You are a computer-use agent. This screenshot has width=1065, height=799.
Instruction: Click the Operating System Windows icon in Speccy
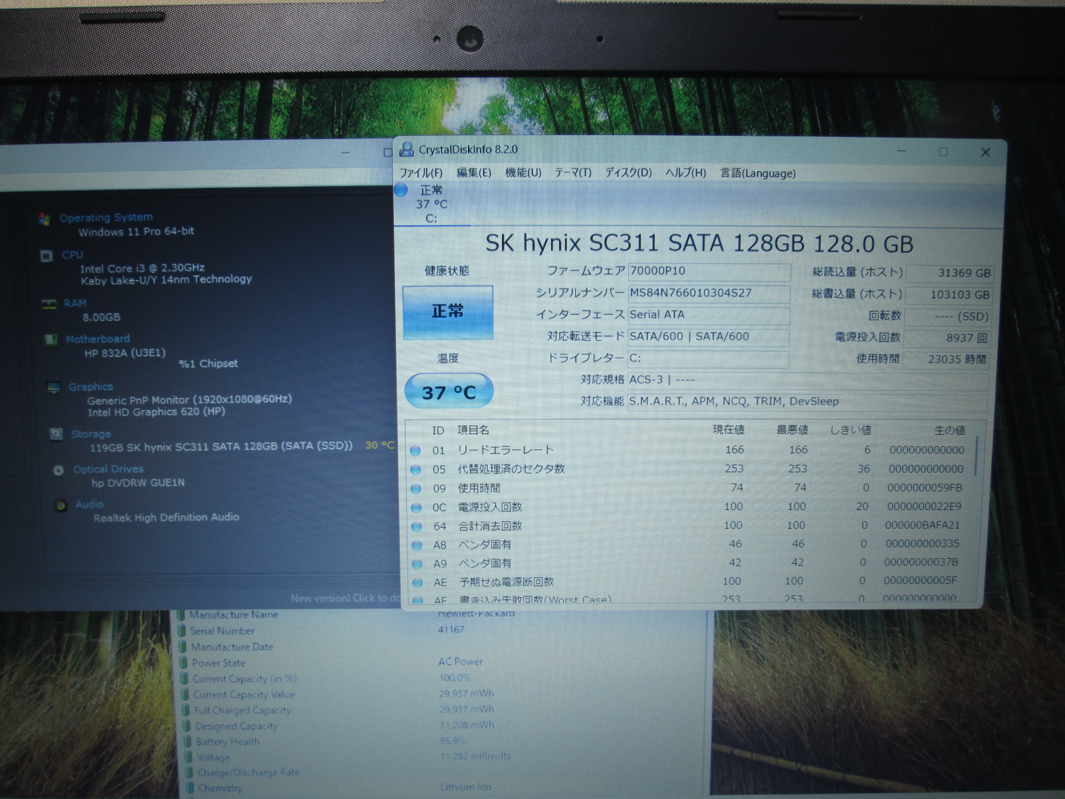[45, 219]
